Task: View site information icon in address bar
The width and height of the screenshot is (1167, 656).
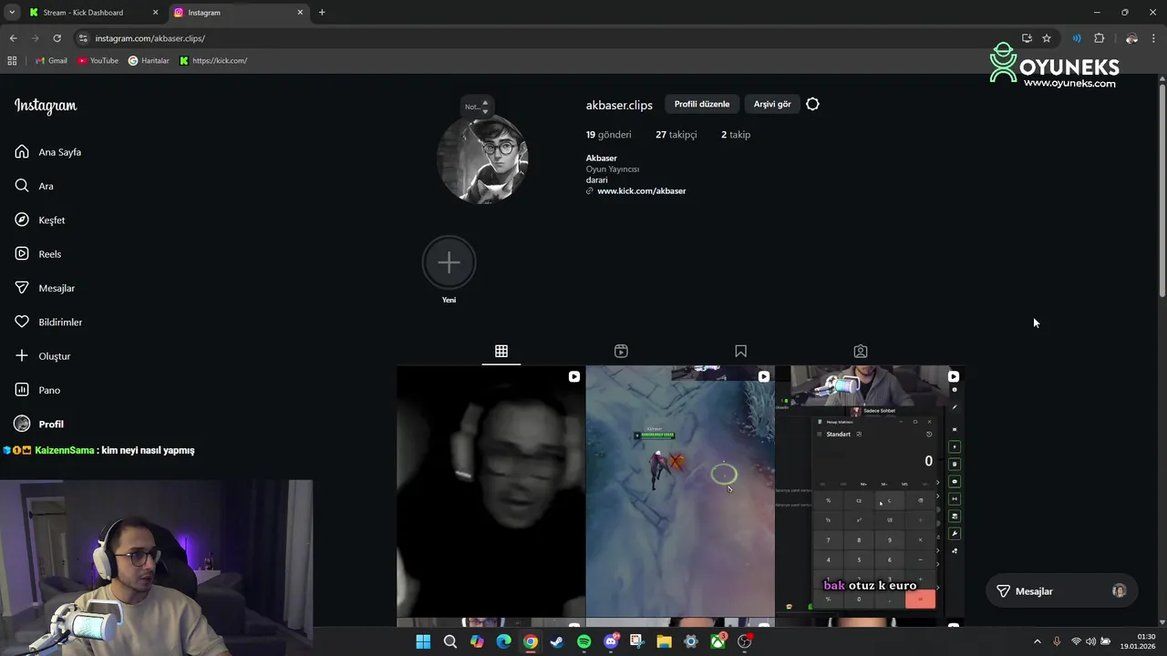Action: point(83,38)
